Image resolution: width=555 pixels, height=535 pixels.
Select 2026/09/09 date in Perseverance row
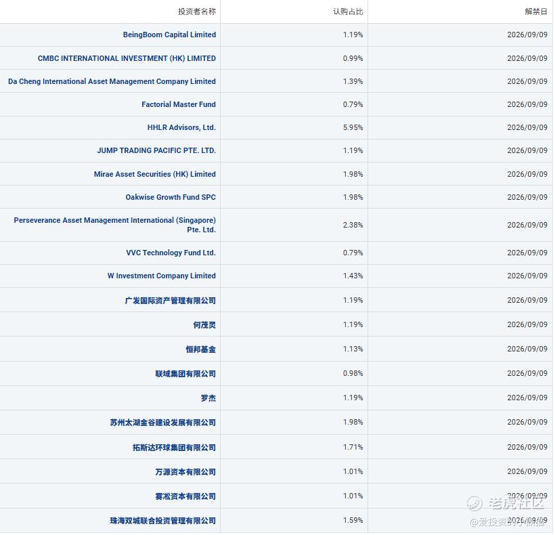coord(527,225)
